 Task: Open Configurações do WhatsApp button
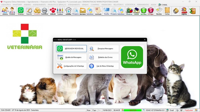pos(71,66)
